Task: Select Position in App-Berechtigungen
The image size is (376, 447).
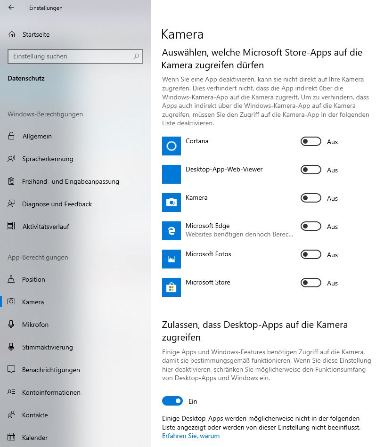Action: 33,279
